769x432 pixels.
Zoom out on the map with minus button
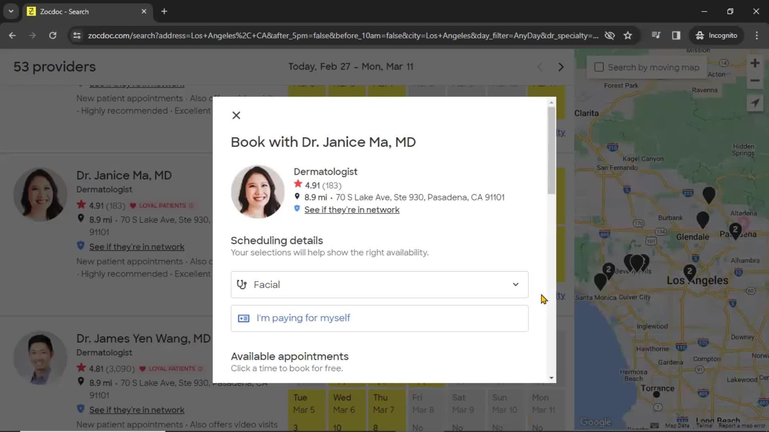pyautogui.click(x=755, y=80)
